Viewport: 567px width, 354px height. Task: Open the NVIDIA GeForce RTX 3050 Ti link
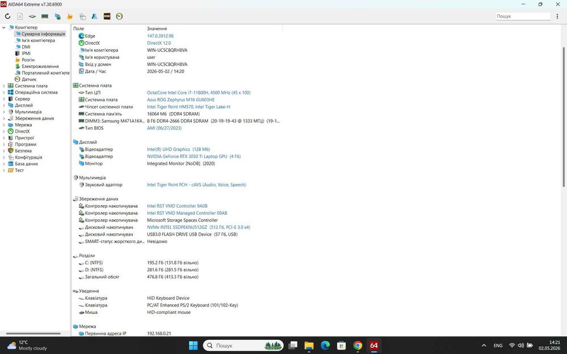[x=193, y=156]
